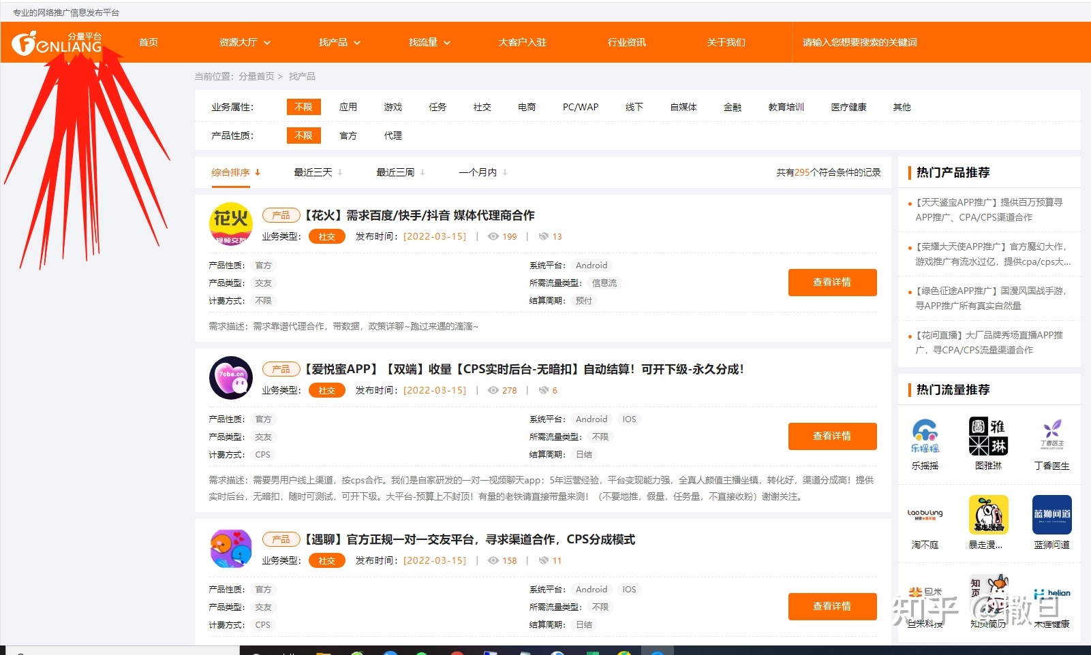Filter 业务属性 by 应用
Screen dimensions: 1091x655
[348, 107]
